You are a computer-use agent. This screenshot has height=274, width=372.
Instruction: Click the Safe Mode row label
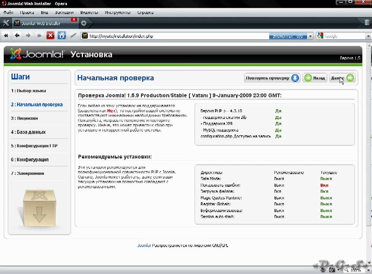point(211,178)
